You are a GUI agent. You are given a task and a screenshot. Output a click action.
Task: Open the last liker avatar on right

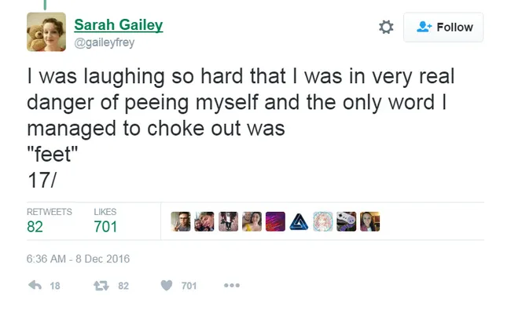[370, 221]
